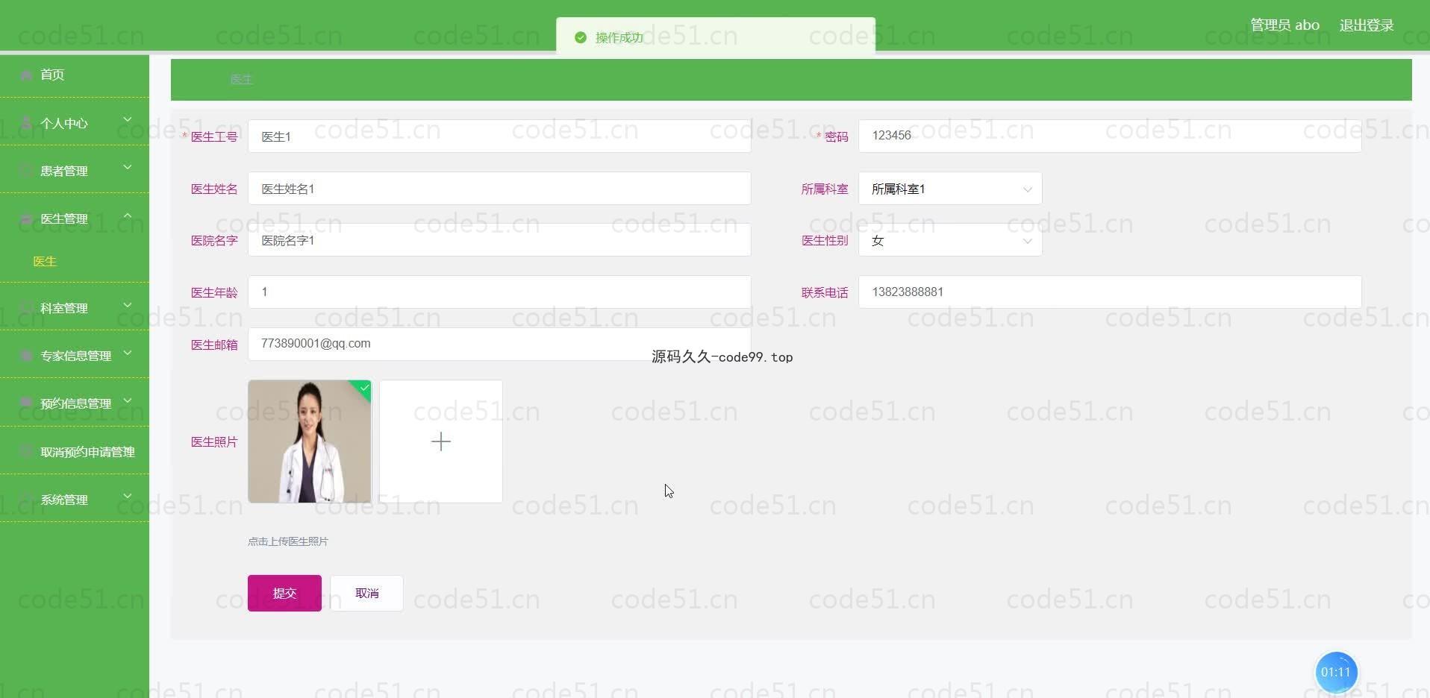The width and height of the screenshot is (1430, 698).
Task: Click the 医生姓名 input field
Action: [499, 189]
